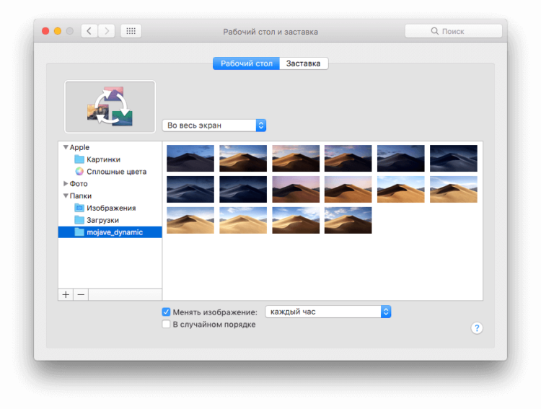Viewport: 541px width, 409px height.
Task: Select second thumbnail in the third row
Action: click(243, 220)
